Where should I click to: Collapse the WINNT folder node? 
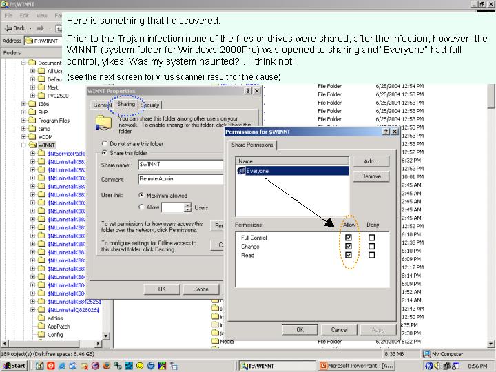[23, 145]
